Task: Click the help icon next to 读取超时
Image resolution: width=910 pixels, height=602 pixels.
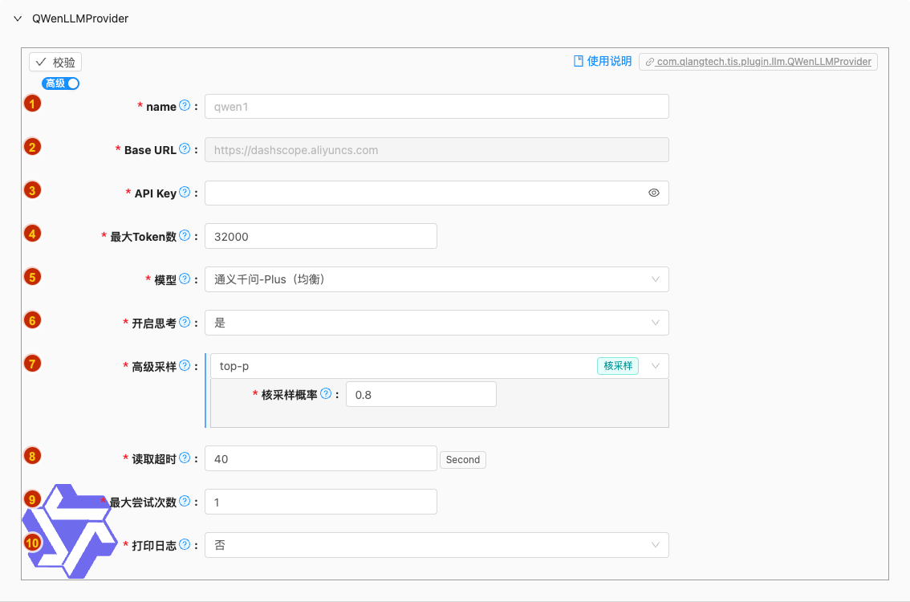Action: pyautogui.click(x=185, y=458)
